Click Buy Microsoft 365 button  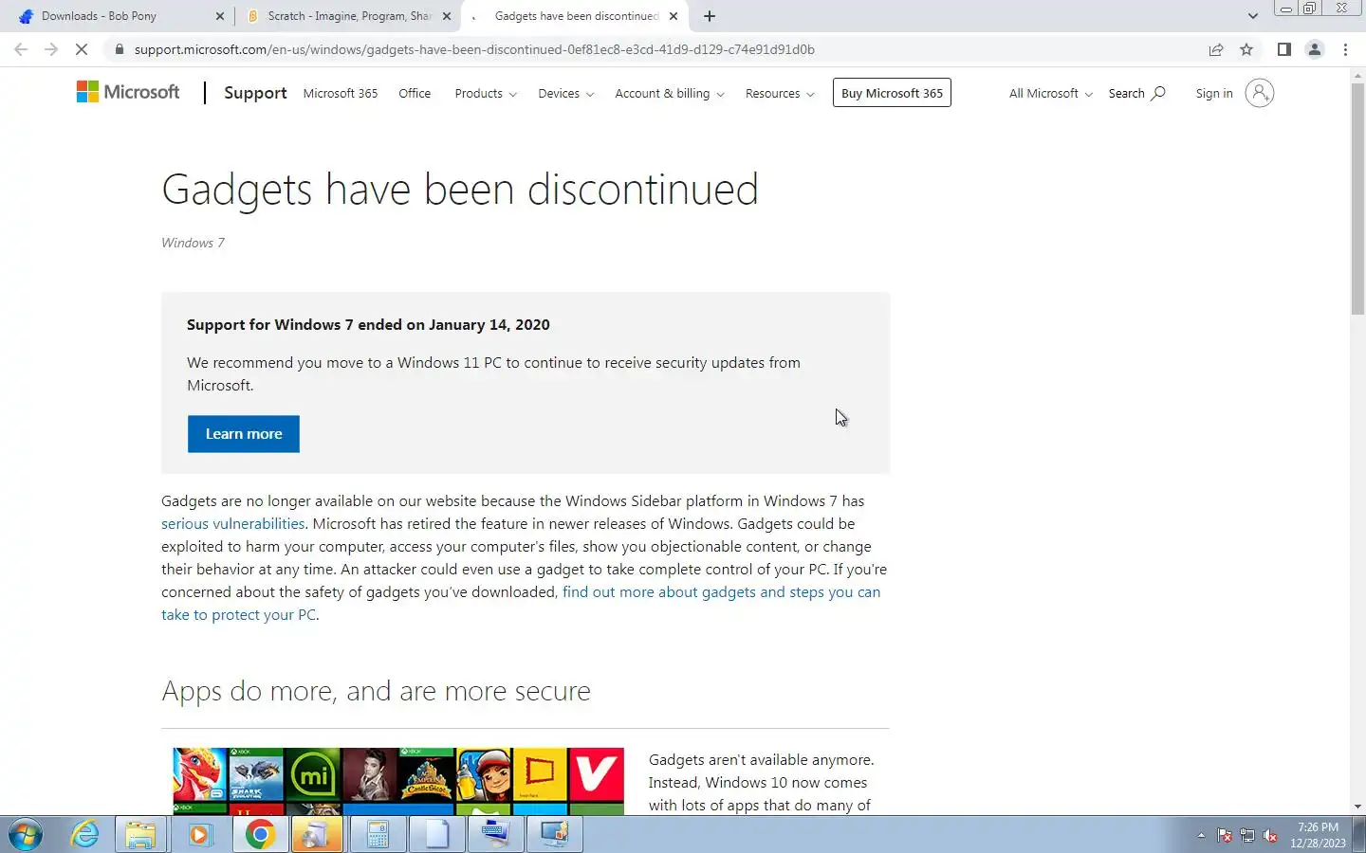(x=892, y=93)
